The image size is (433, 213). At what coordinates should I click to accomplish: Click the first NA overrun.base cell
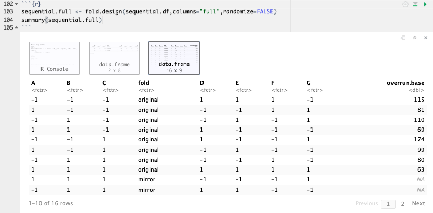click(x=421, y=180)
